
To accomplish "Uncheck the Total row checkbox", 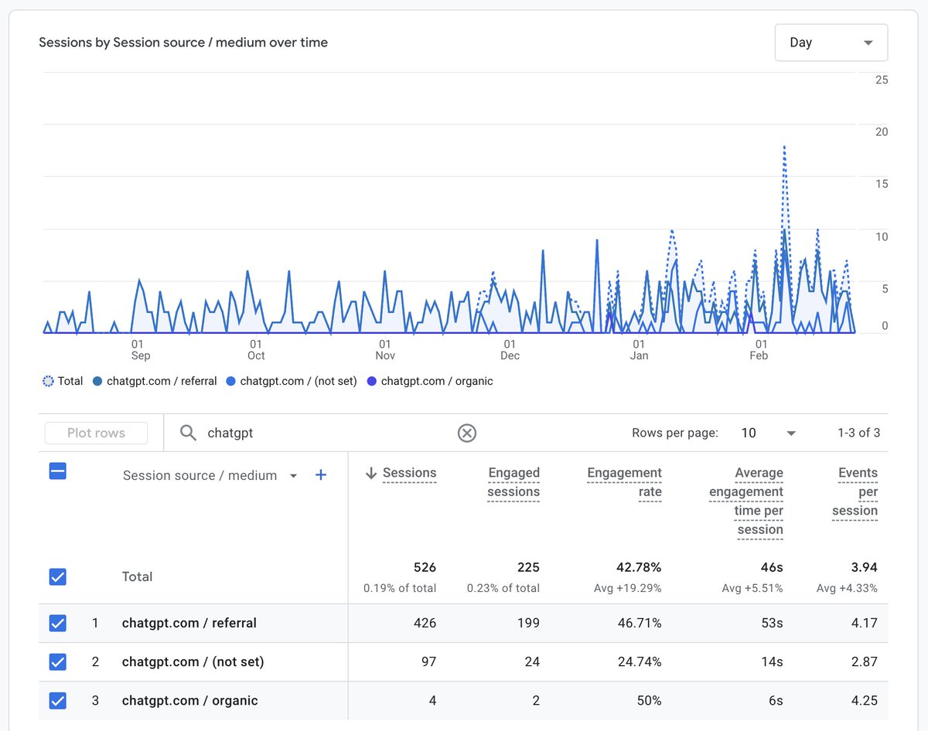I will [x=57, y=576].
